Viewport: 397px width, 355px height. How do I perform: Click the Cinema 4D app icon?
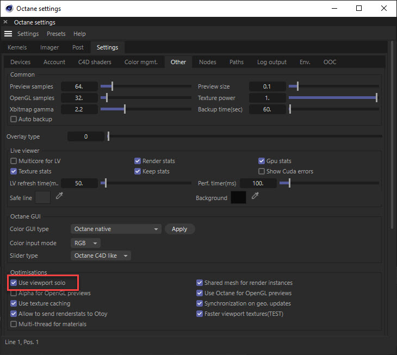click(x=9, y=8)
